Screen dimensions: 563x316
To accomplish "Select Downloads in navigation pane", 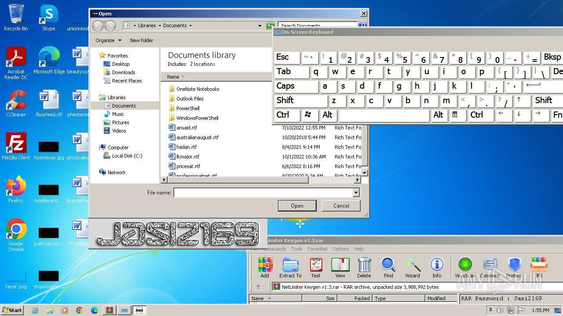I will 124,72.
